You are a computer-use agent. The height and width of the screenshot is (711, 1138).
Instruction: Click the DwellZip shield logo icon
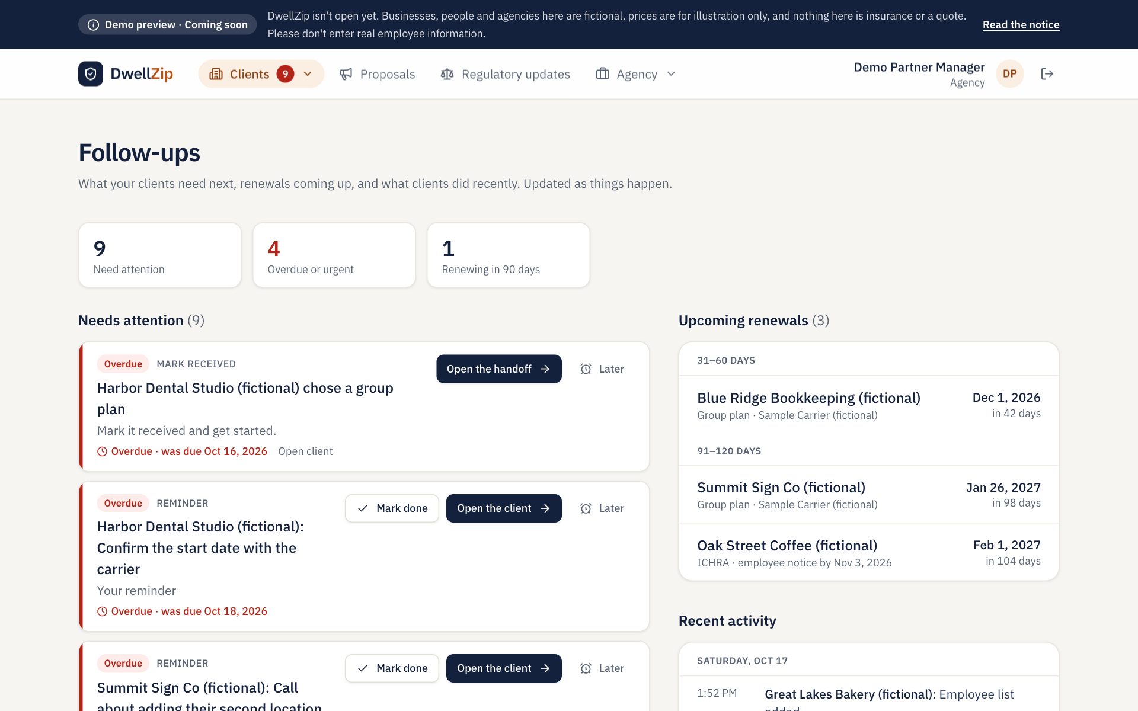coord(91,74)
